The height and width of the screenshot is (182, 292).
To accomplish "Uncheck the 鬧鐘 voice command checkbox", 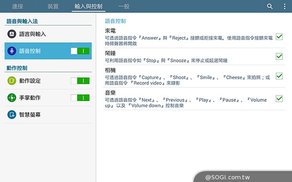I will coord(279,56).
